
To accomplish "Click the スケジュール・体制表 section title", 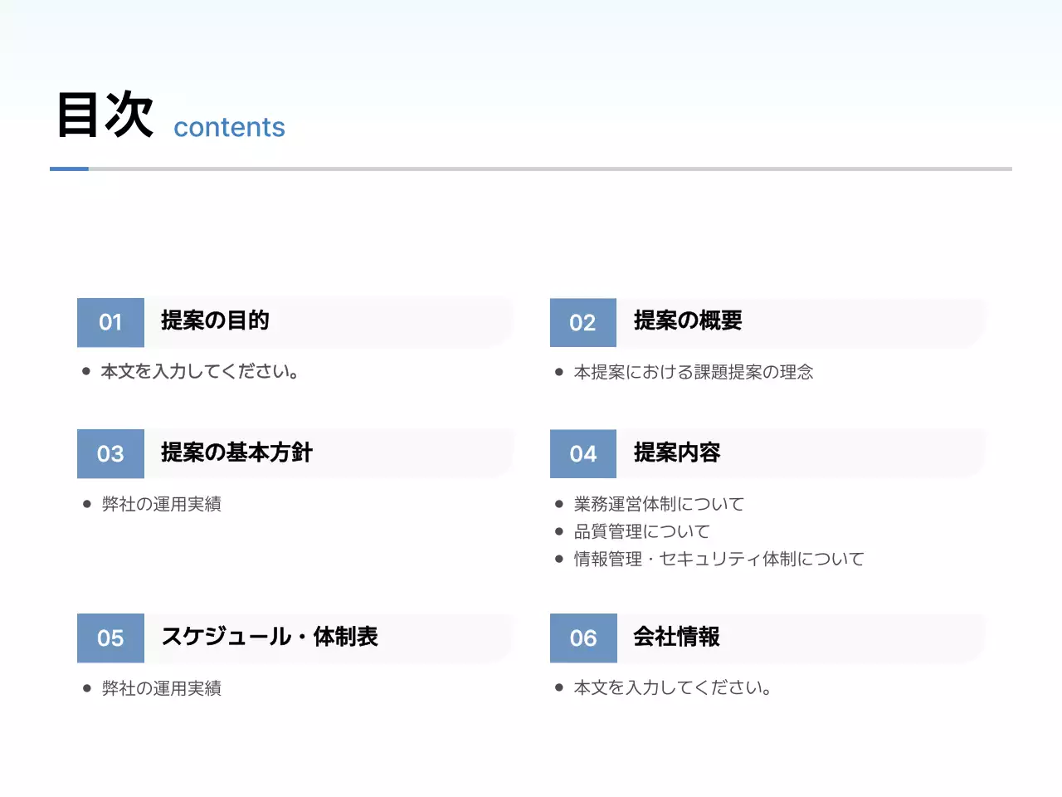I will [271, 638].
